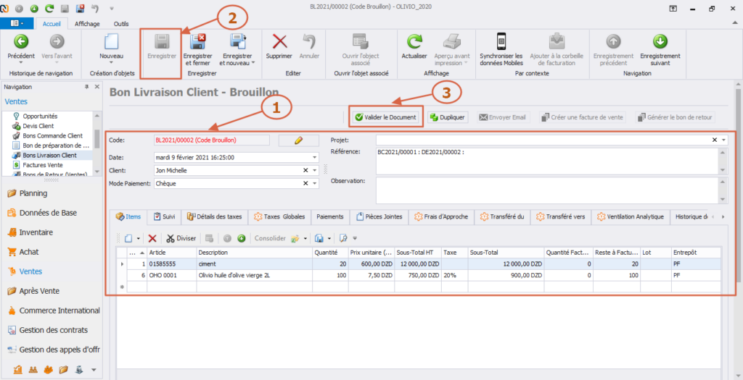Expand the Enregistrer et nouveau dropdown arrow
Screen dimensions: 743x380
(x=253, y=62)
